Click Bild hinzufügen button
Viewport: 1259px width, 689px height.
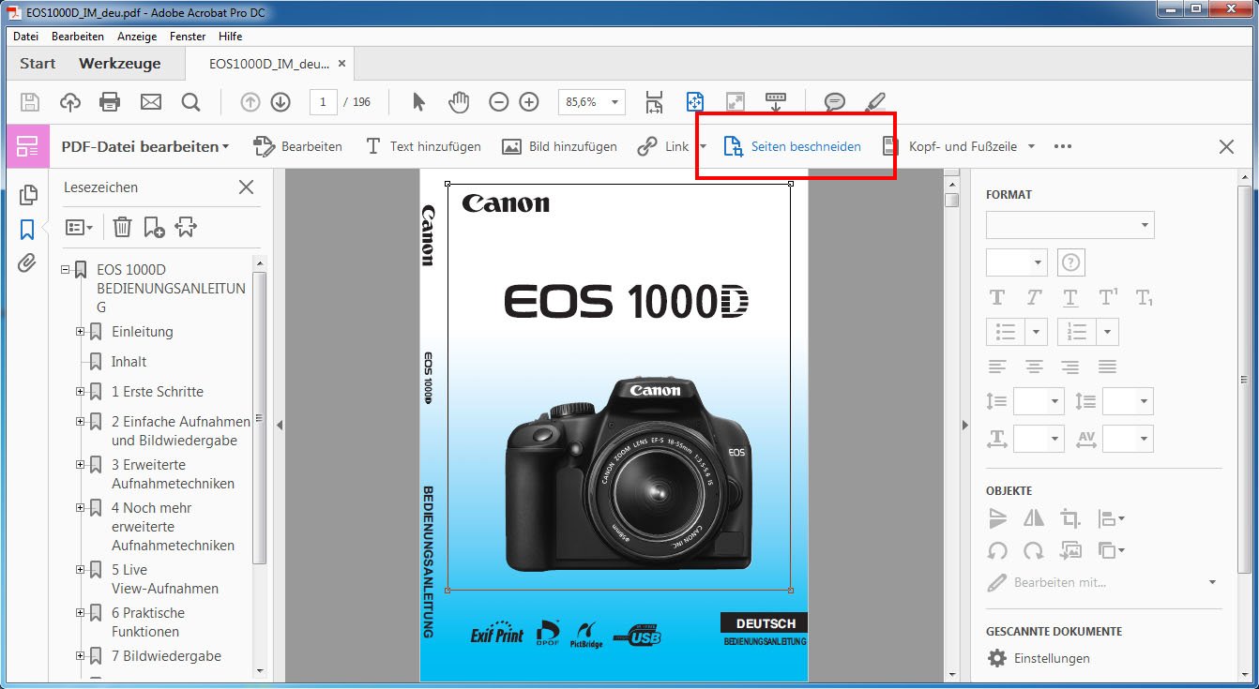(560, 146)
